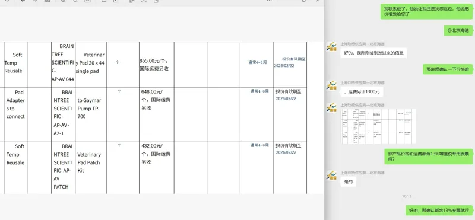Click the '个' unit cell in the AP-AV 044 row

[x=123, y=65]
